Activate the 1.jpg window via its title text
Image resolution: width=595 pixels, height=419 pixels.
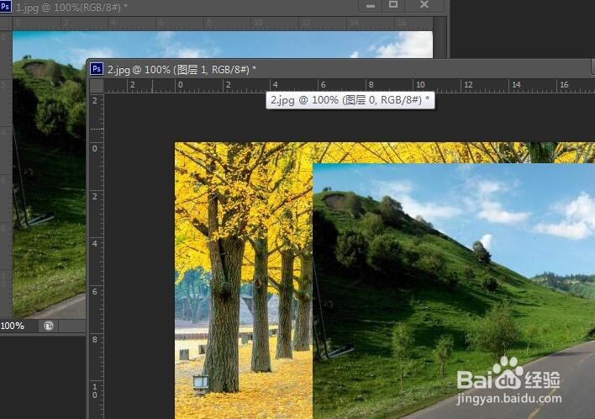pyautogui.click(x=71, y=7)
